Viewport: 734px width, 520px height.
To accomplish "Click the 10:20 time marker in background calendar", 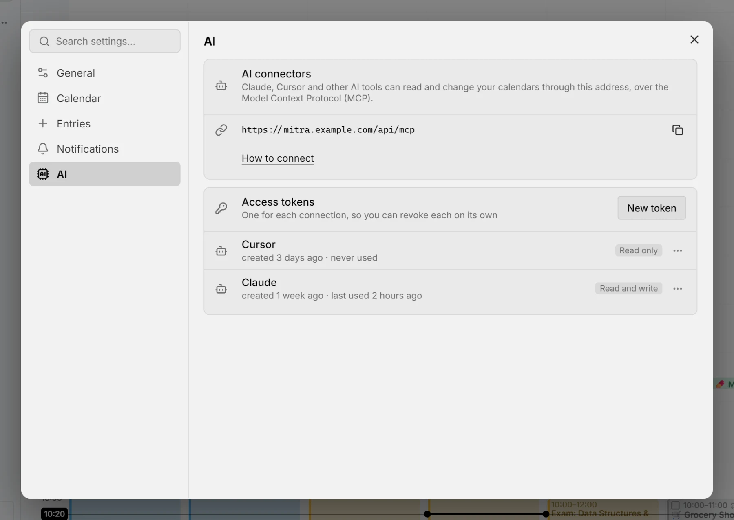I will click(x=55, y=513).
